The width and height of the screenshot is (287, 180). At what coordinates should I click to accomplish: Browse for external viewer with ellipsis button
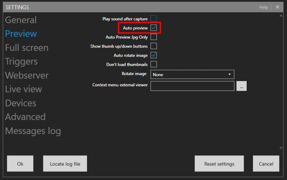pyautogui.click(x=241, y=86)
